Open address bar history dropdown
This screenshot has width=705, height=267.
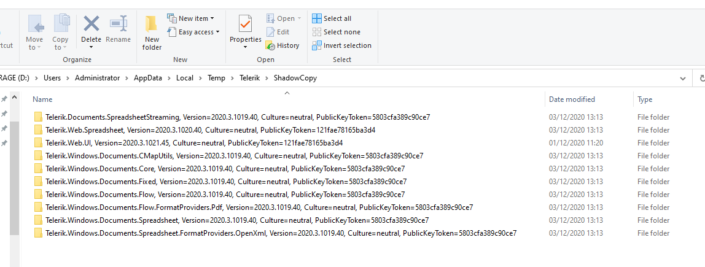(x=683, y=78)
